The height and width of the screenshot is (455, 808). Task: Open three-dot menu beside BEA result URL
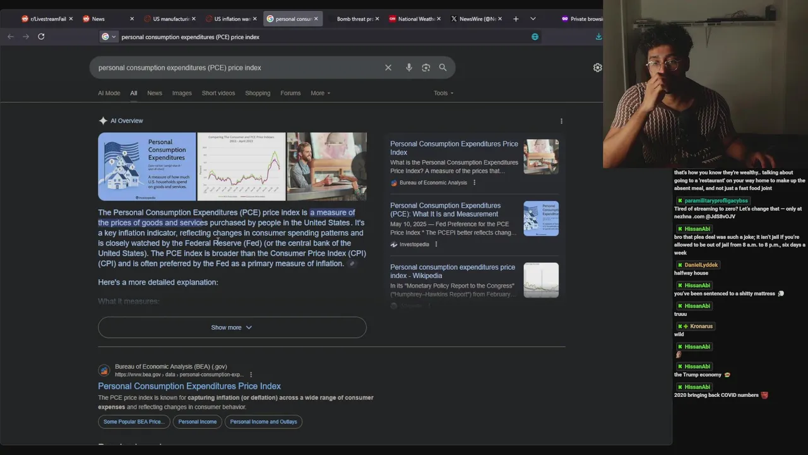pos(251,375)
